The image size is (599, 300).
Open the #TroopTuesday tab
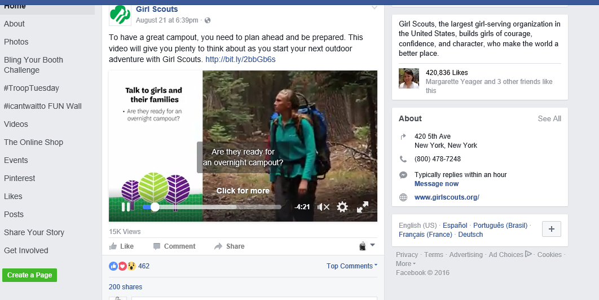click(32, 88)
